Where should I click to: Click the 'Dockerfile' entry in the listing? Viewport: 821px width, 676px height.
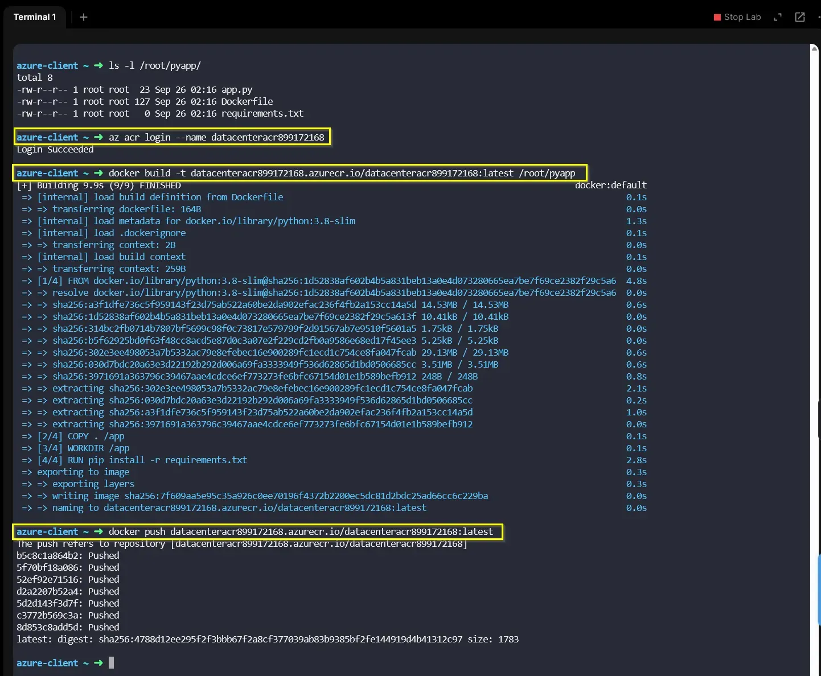coord(247,101)
